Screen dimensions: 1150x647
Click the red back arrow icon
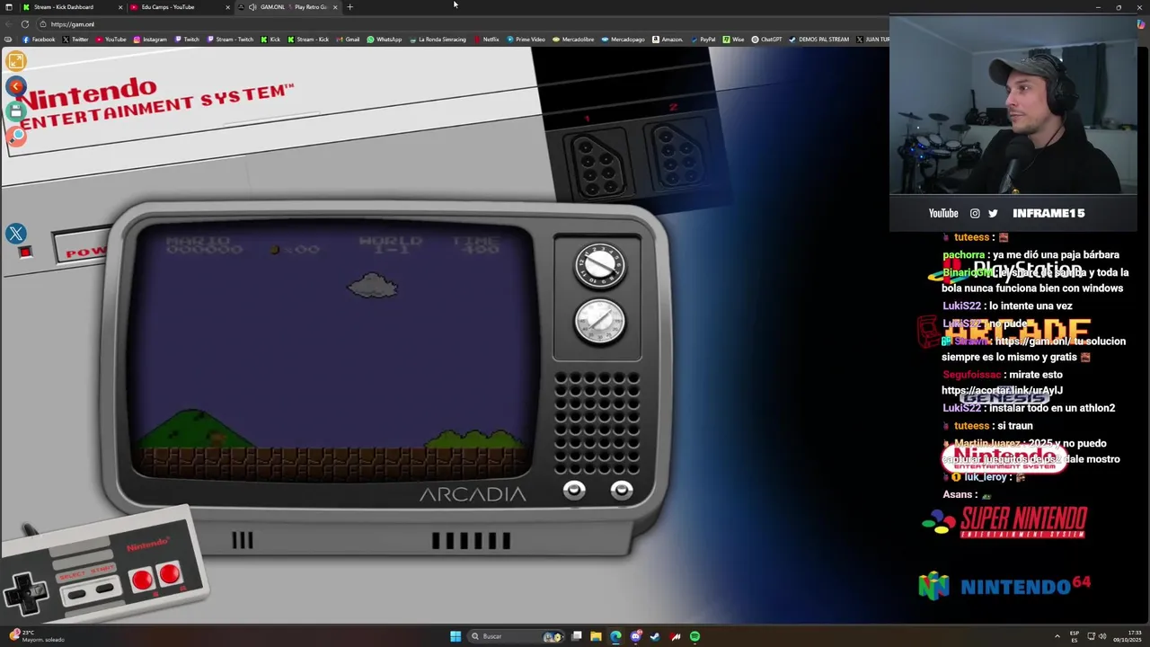pos(15,86)
